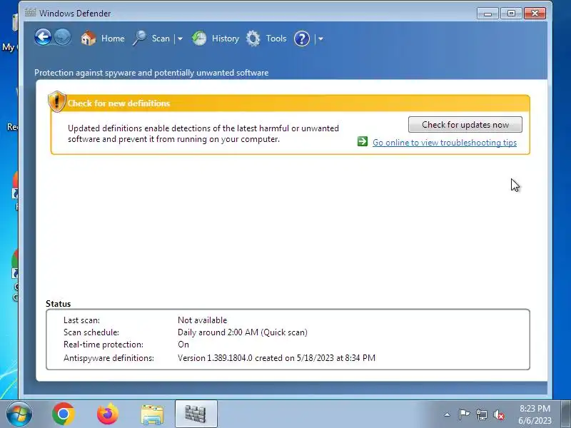Show hidden tray icons arrow
Viewport: 571px width, 428px height.
447,414
